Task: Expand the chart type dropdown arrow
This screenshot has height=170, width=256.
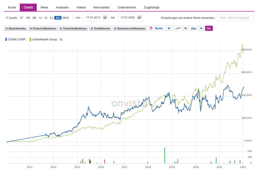Action: point(186,28)
